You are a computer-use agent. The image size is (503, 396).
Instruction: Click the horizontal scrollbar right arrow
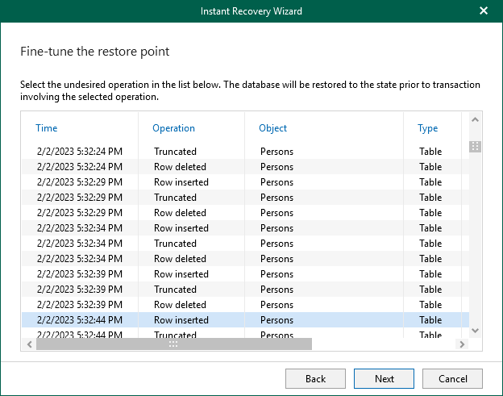point(462,344)
